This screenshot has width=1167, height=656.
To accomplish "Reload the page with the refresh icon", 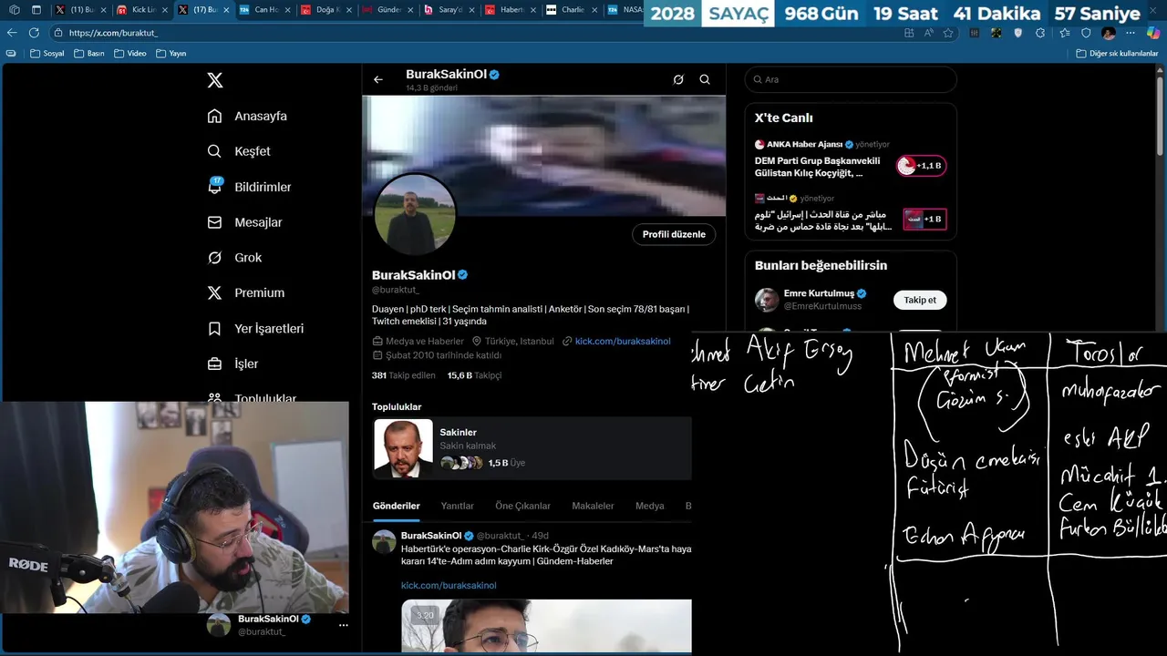I will pos(34,33).
